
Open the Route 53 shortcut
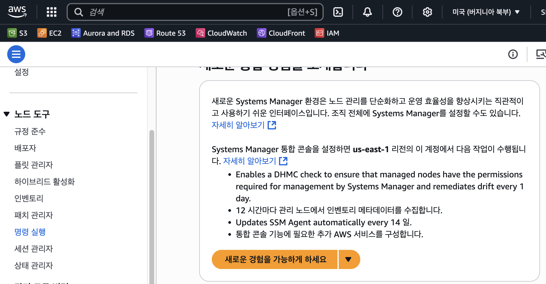click(165, 33)
